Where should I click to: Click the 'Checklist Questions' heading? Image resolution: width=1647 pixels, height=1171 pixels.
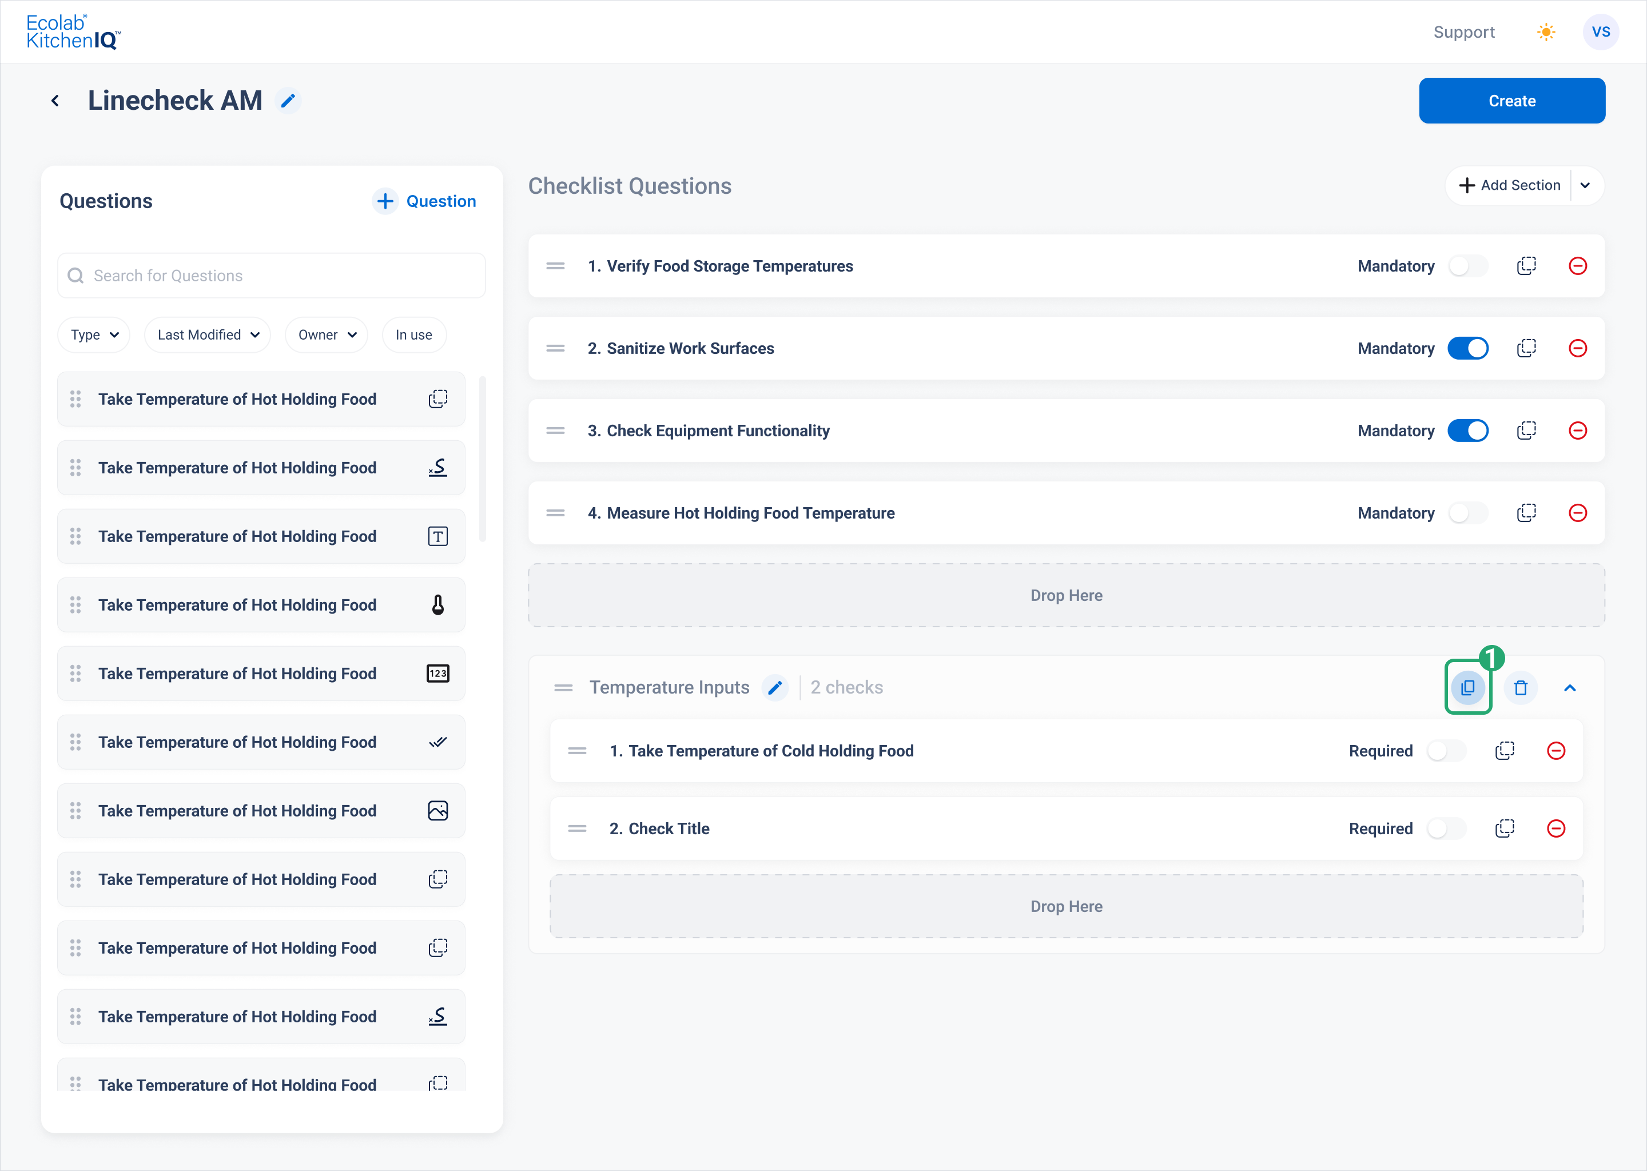pyautogui.click(x=630, y=186)
